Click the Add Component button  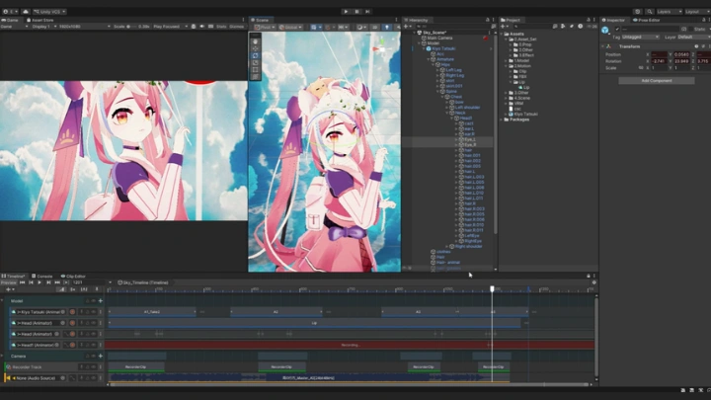click(x=656, y=81)
